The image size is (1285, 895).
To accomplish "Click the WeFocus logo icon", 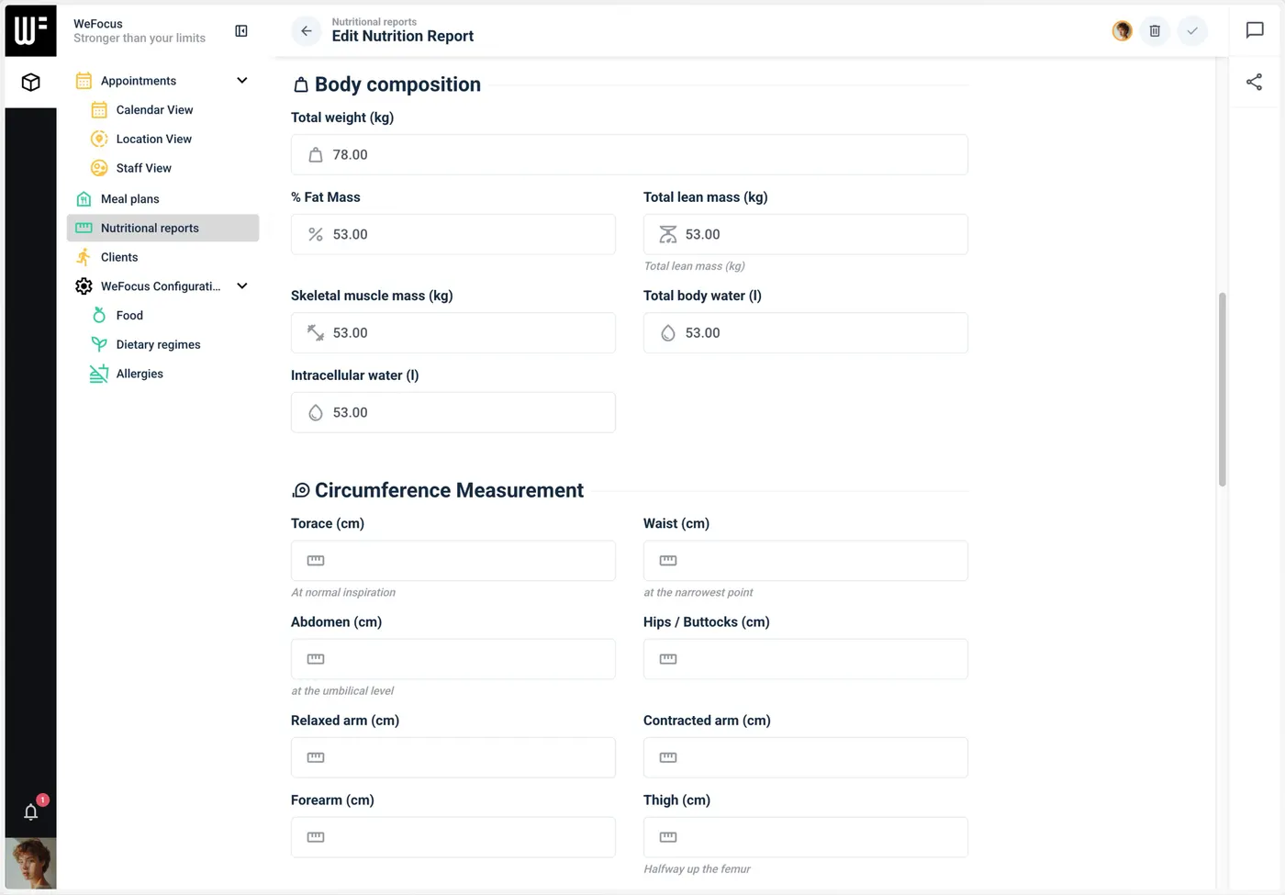I will pos(30,30).
